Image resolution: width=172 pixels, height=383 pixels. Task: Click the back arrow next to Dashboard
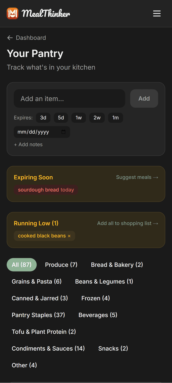tap(10, 38)
